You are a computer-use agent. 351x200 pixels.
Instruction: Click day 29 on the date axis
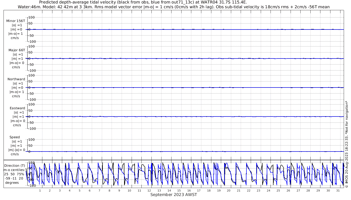point(318,190)
